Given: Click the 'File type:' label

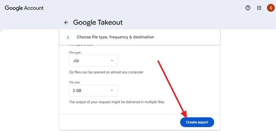Looking at the screenshot, I should pyautogui.click(x=75, y=52).
